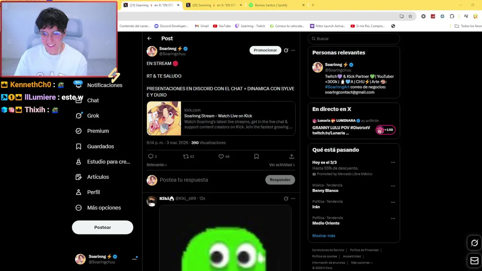The width and height of the screenshot is (482, 271).
Task: Go back with the Post arrow
Action: click(149, 38)
